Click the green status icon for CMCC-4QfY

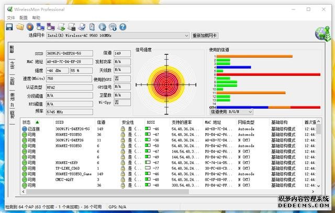25,180
